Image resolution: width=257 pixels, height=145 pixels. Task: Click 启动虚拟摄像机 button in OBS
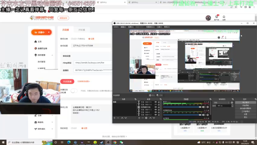click(x=245, y=108)
